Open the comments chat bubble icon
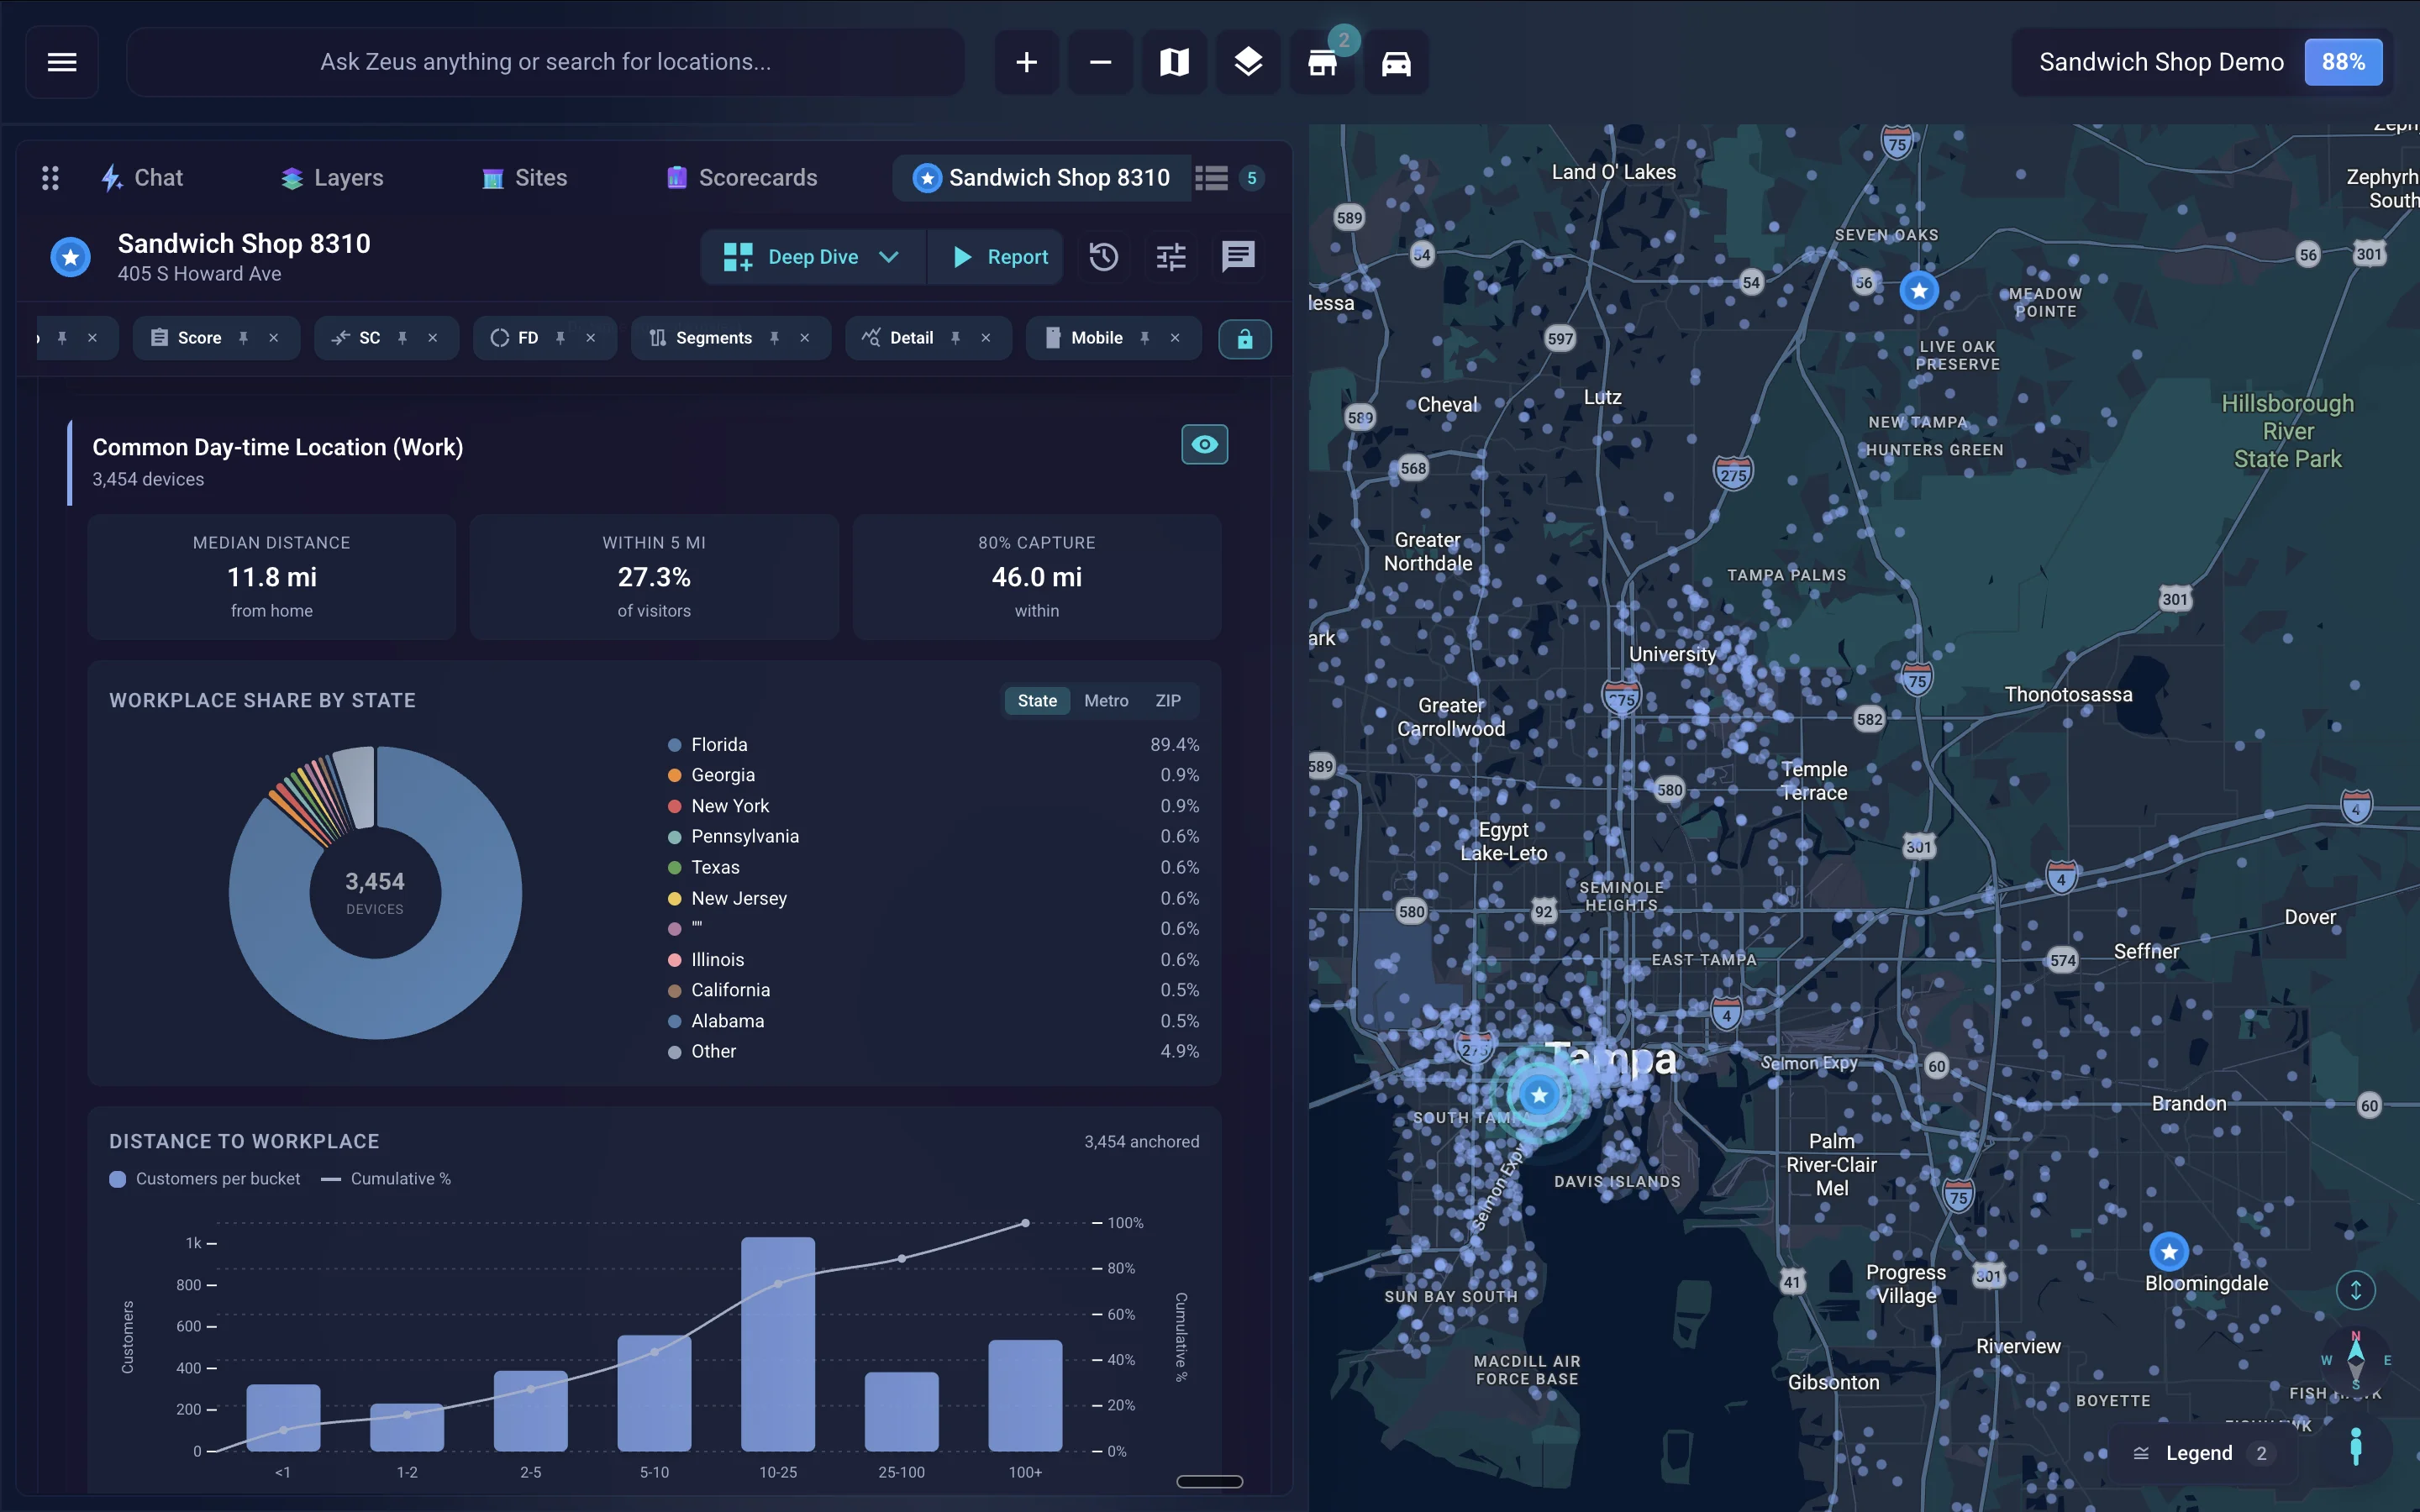2420x1512 pixels. coord(1238,257)
